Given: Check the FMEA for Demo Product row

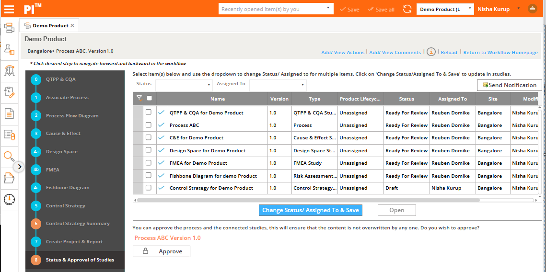Looking at the screenshot, I should [148, 162].
